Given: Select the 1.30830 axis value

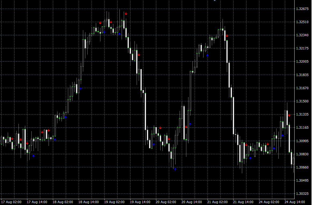Looking at the screenshot, I should [x=302, y=154].
